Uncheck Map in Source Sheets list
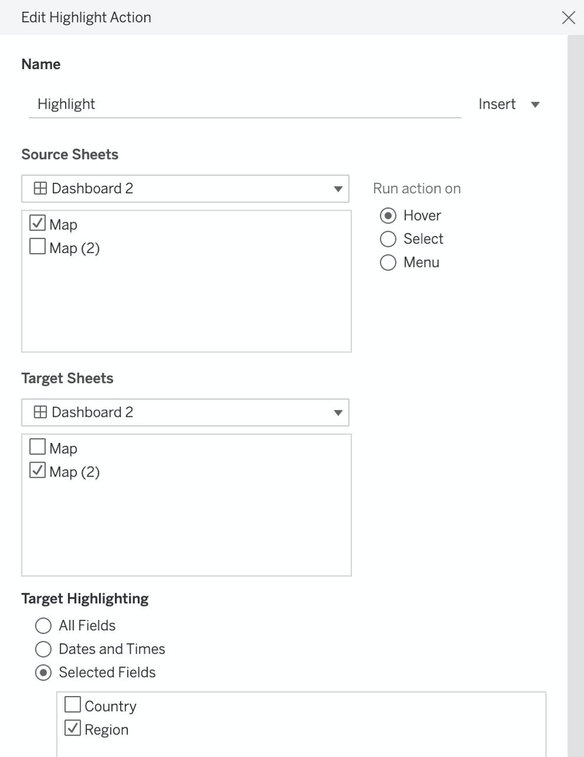Screen dimensions: 584x757 click(37, 223)
